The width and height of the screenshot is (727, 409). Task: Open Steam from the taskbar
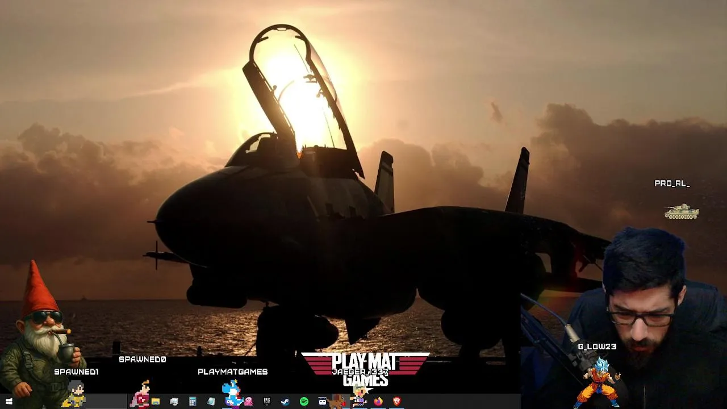click(x=285, y=402)
